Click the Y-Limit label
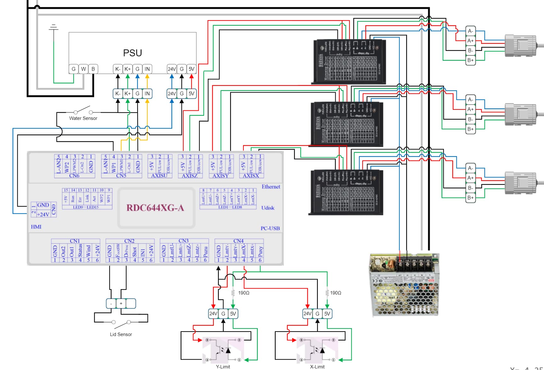 click(223, 367)
